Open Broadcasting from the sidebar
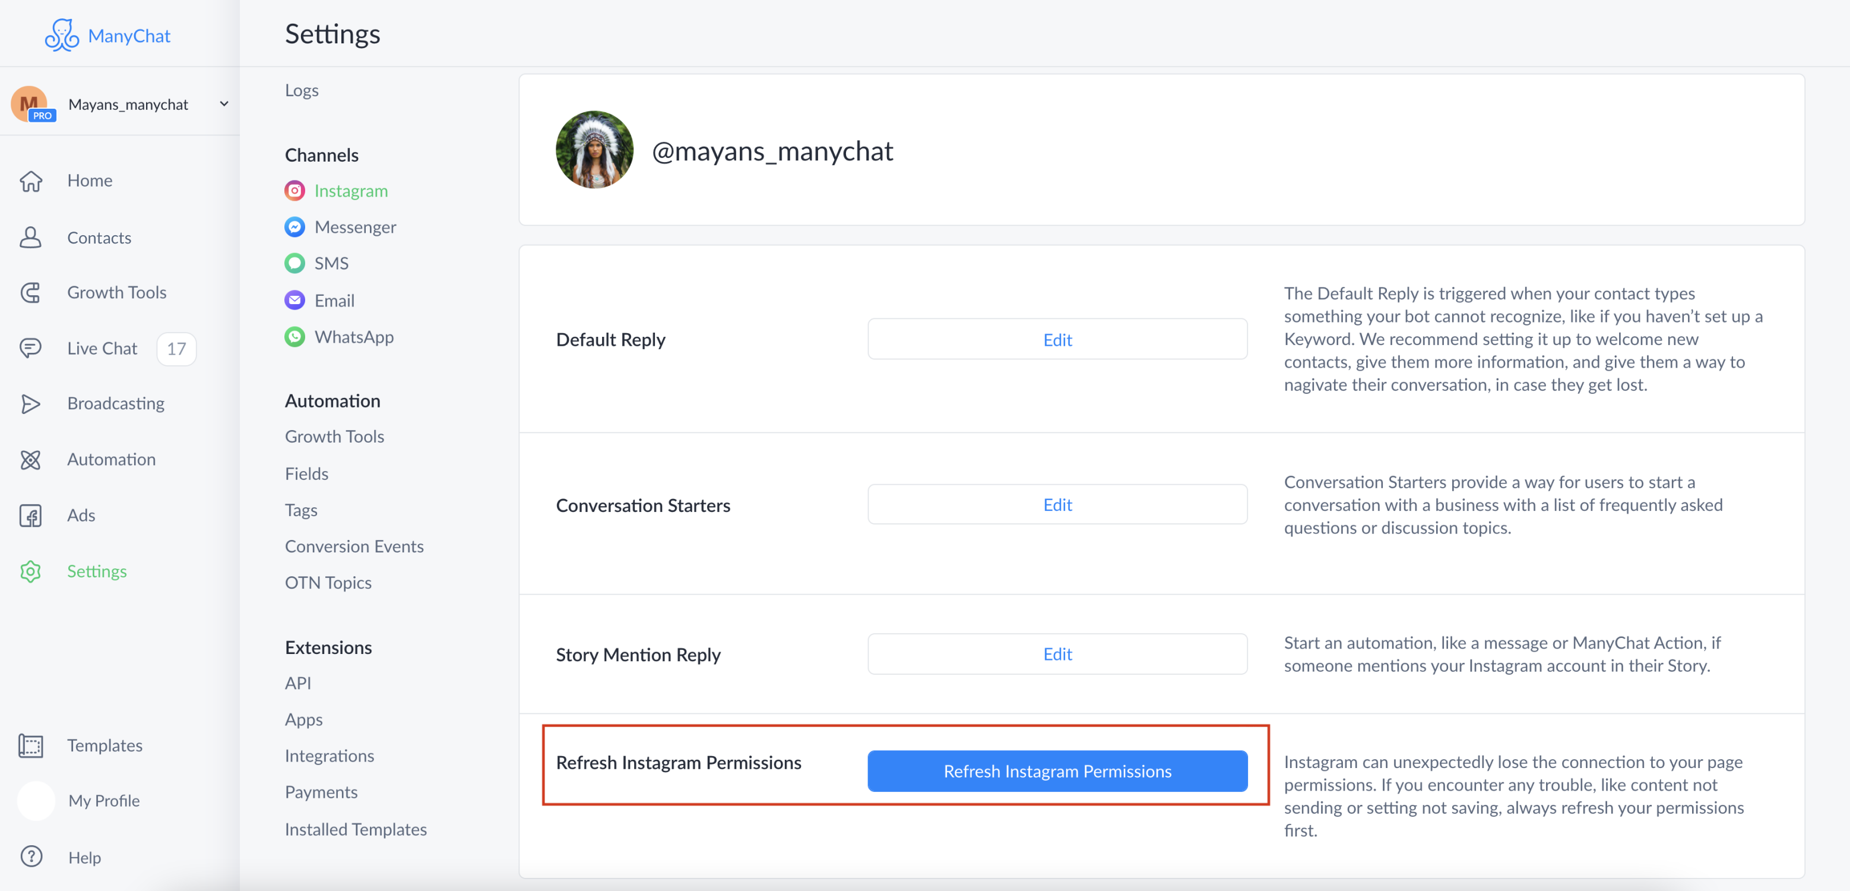 coord(116,403)
